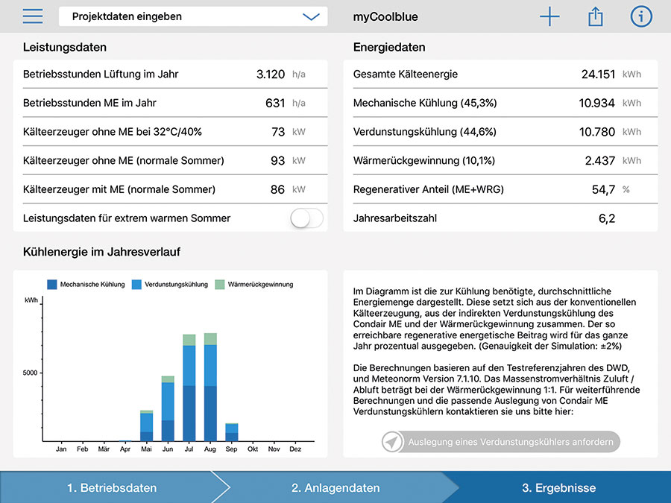Viewport: 671px width, 503px height.
Task: Switch to the 2. Anlagendaten tab
Action: click(x=335, y=487)
